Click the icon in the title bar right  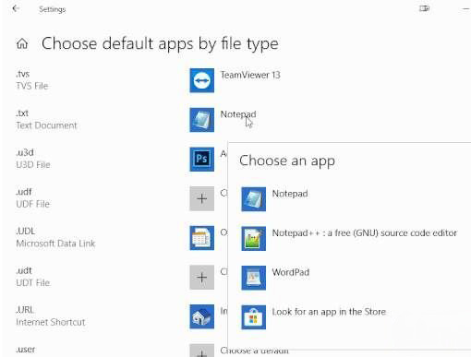tap(424, 8)
